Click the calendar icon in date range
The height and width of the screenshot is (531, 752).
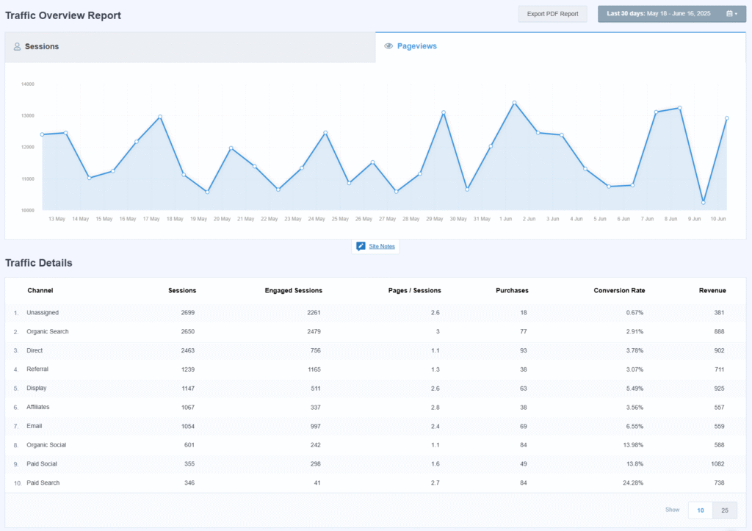tap(729, 14)
